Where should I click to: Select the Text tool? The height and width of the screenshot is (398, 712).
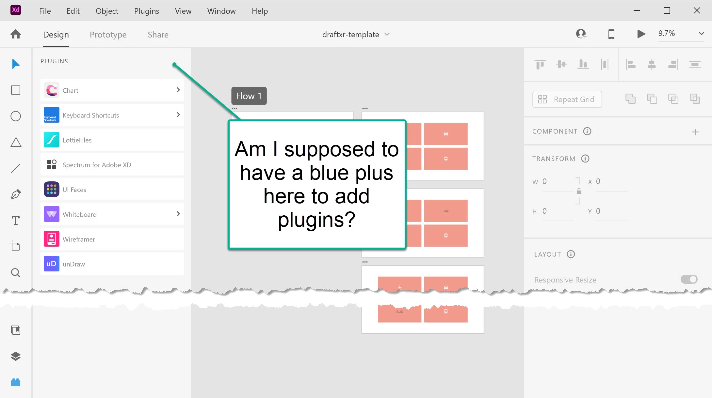pyautogui.click(x=16, y=221)
